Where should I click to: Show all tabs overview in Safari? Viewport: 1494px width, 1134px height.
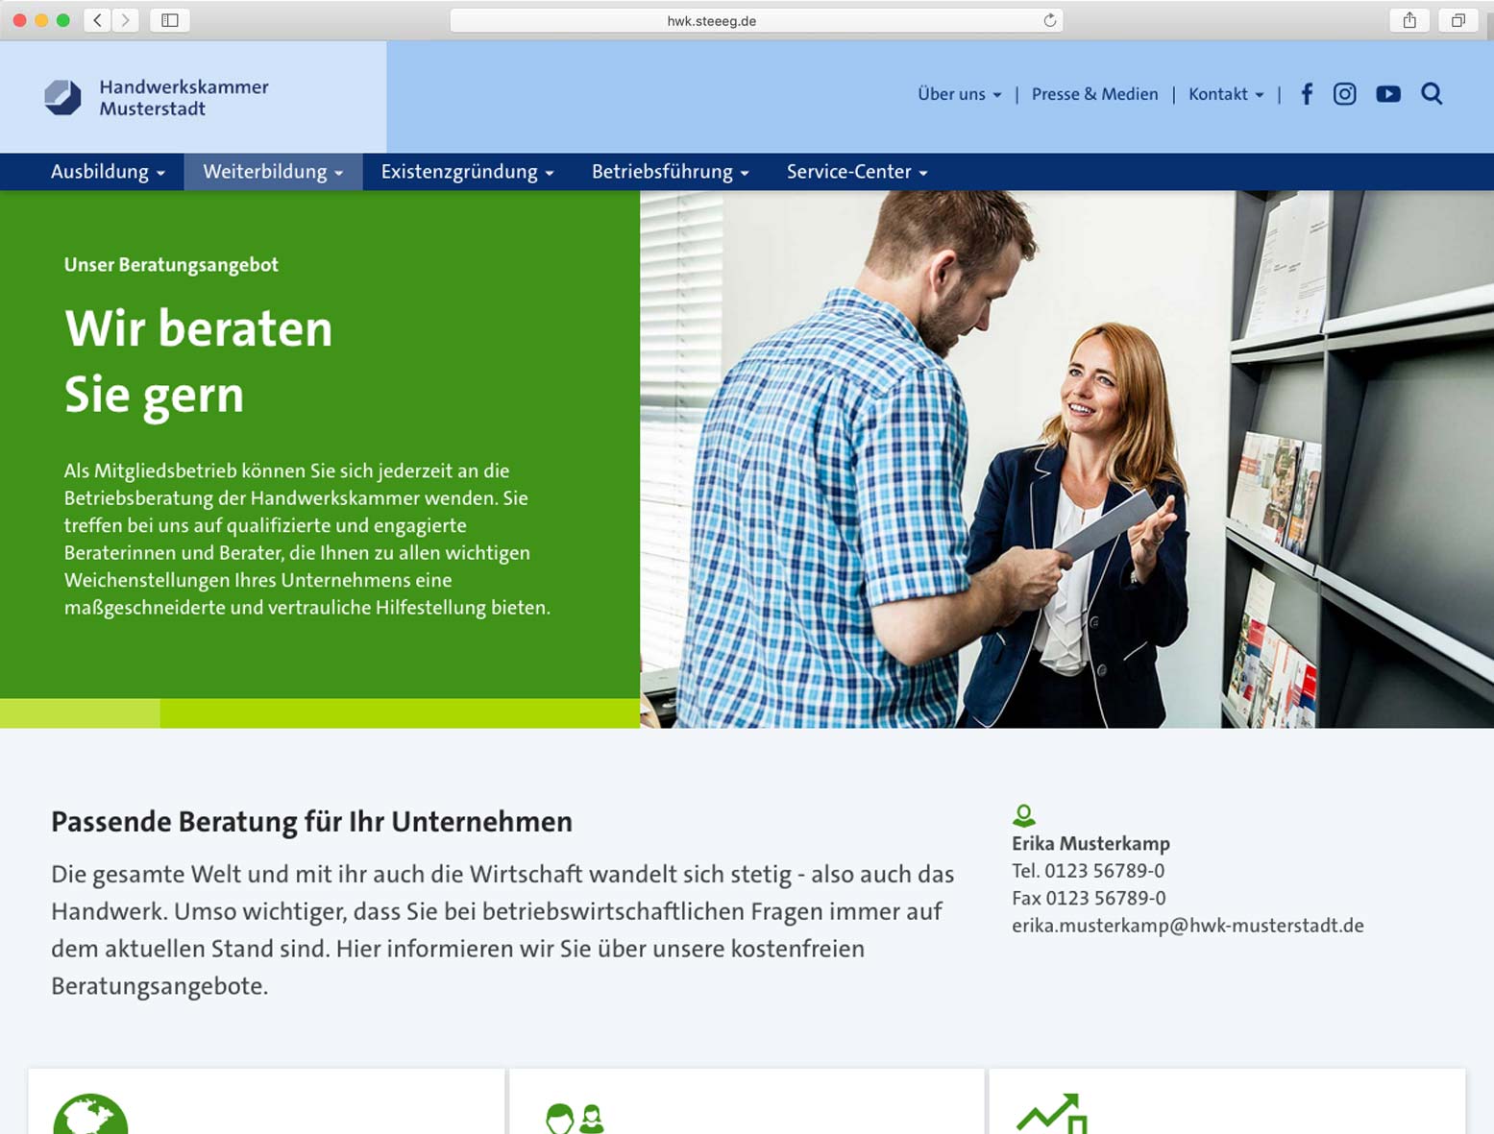coord(1457,20)
